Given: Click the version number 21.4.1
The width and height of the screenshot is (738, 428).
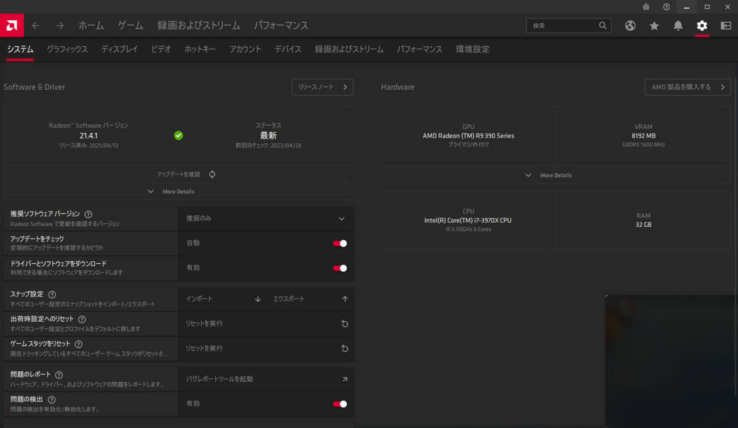Looking at the screenshot, I should coord(89,135).
